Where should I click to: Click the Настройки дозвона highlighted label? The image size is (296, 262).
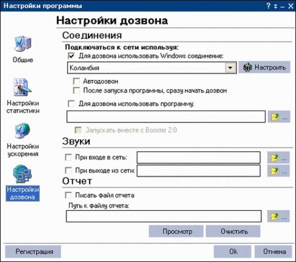point(23,193)
